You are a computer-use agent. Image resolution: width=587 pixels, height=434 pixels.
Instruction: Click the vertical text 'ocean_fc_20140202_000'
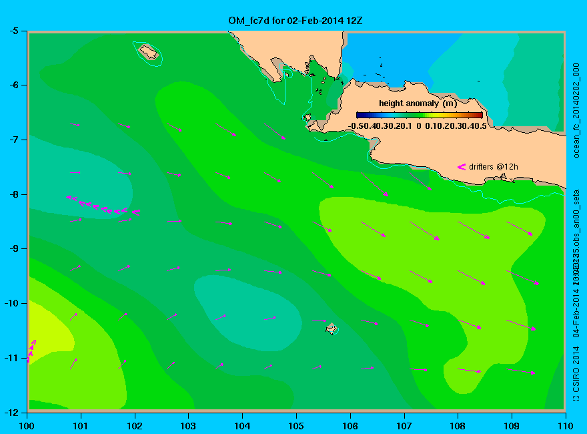tap(576, 111)
